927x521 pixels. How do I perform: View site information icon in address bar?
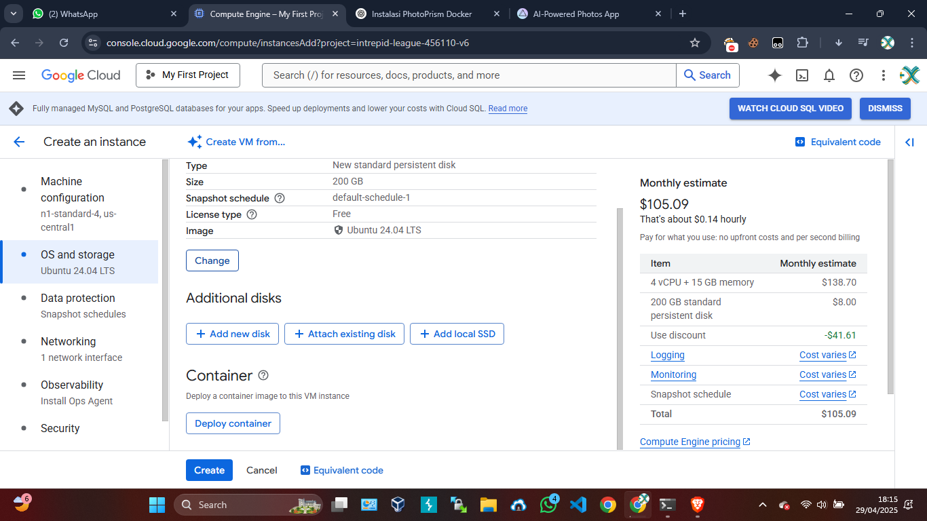click(x=93, y=43)
